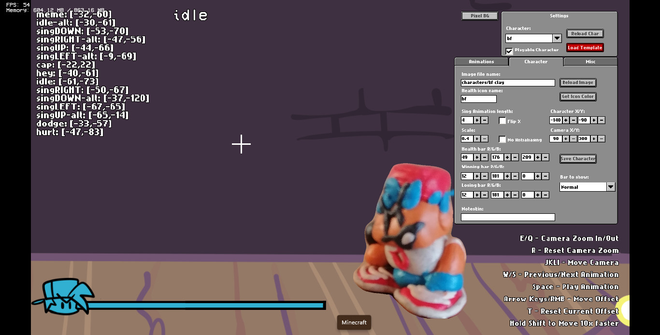The width and height of the screenshot is (660, 335).
Task: Decrease Scale value with minus button
Action: pos(485,139)
